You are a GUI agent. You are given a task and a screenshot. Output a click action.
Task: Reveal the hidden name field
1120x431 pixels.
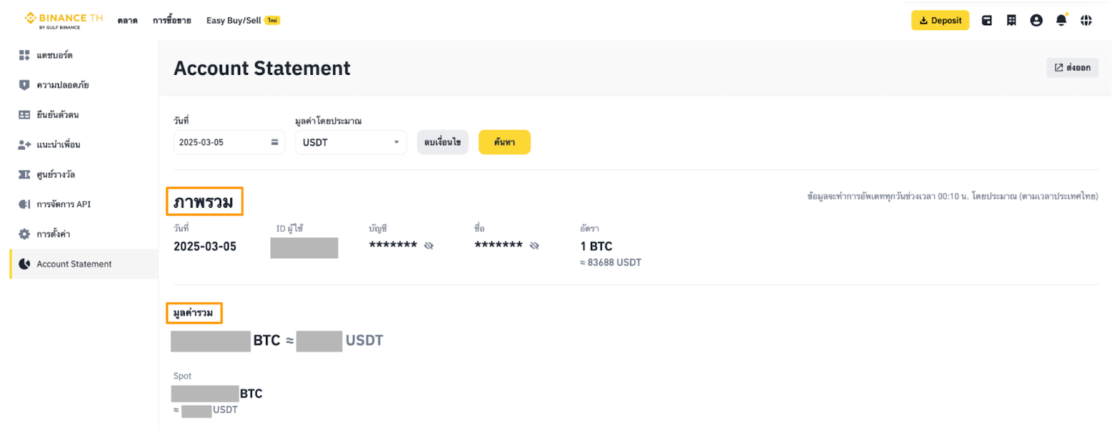click(x=535, y=246)
